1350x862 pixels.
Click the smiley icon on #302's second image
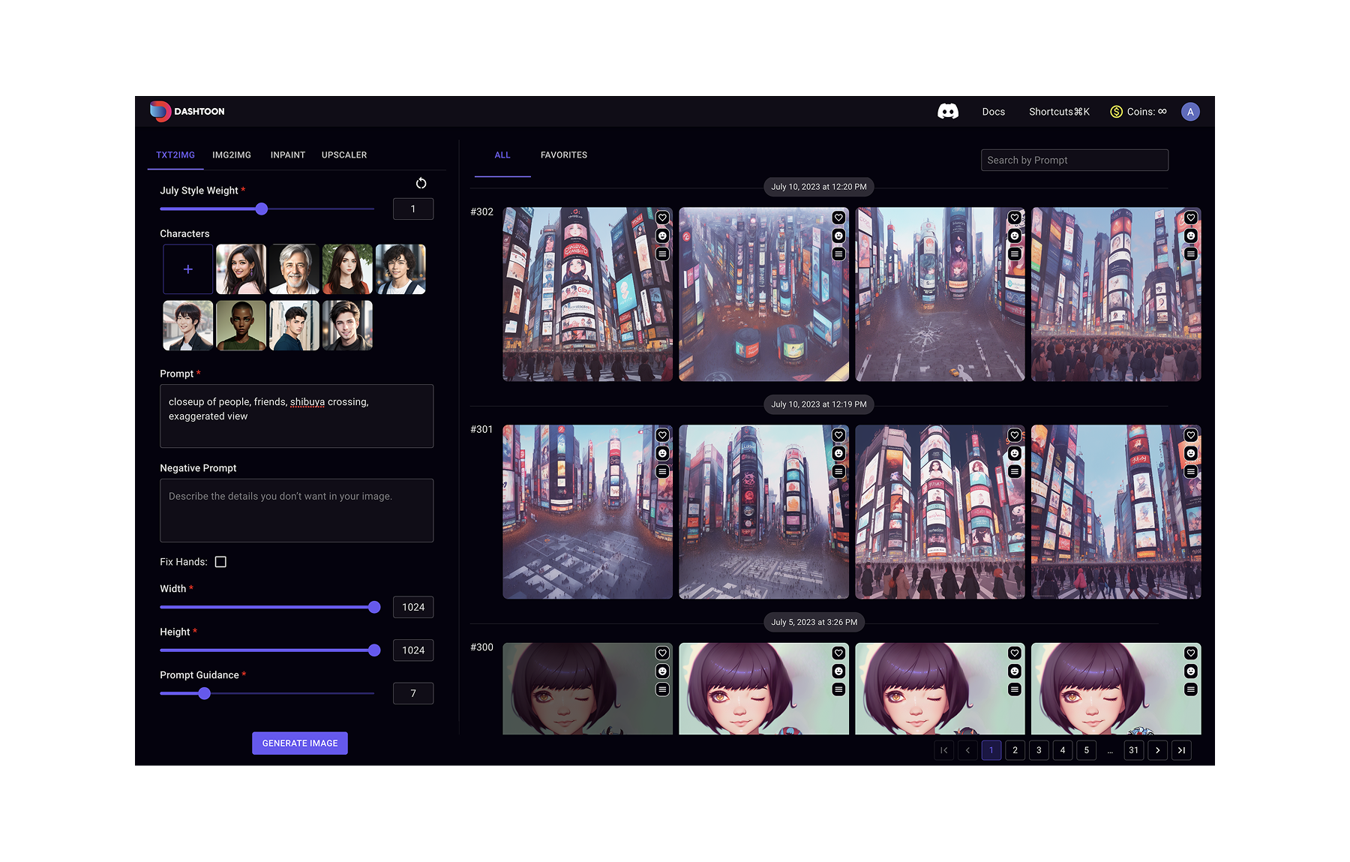pos(838,236)
